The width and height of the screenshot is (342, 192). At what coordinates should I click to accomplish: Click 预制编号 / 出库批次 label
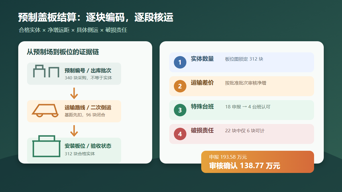pos(88,71)
